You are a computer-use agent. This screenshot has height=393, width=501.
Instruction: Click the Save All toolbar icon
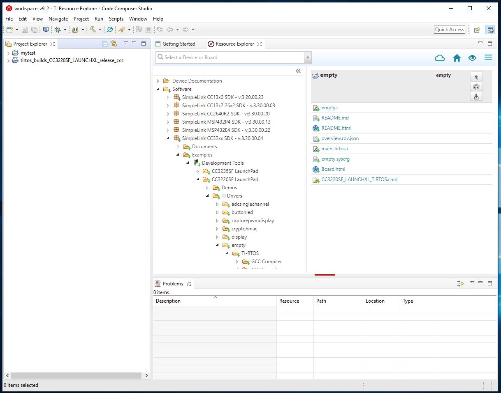(34, 30)
